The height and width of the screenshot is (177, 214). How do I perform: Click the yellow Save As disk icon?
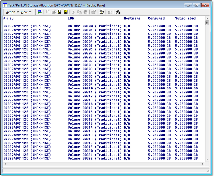pyautogui.click(x=66, y=12)
